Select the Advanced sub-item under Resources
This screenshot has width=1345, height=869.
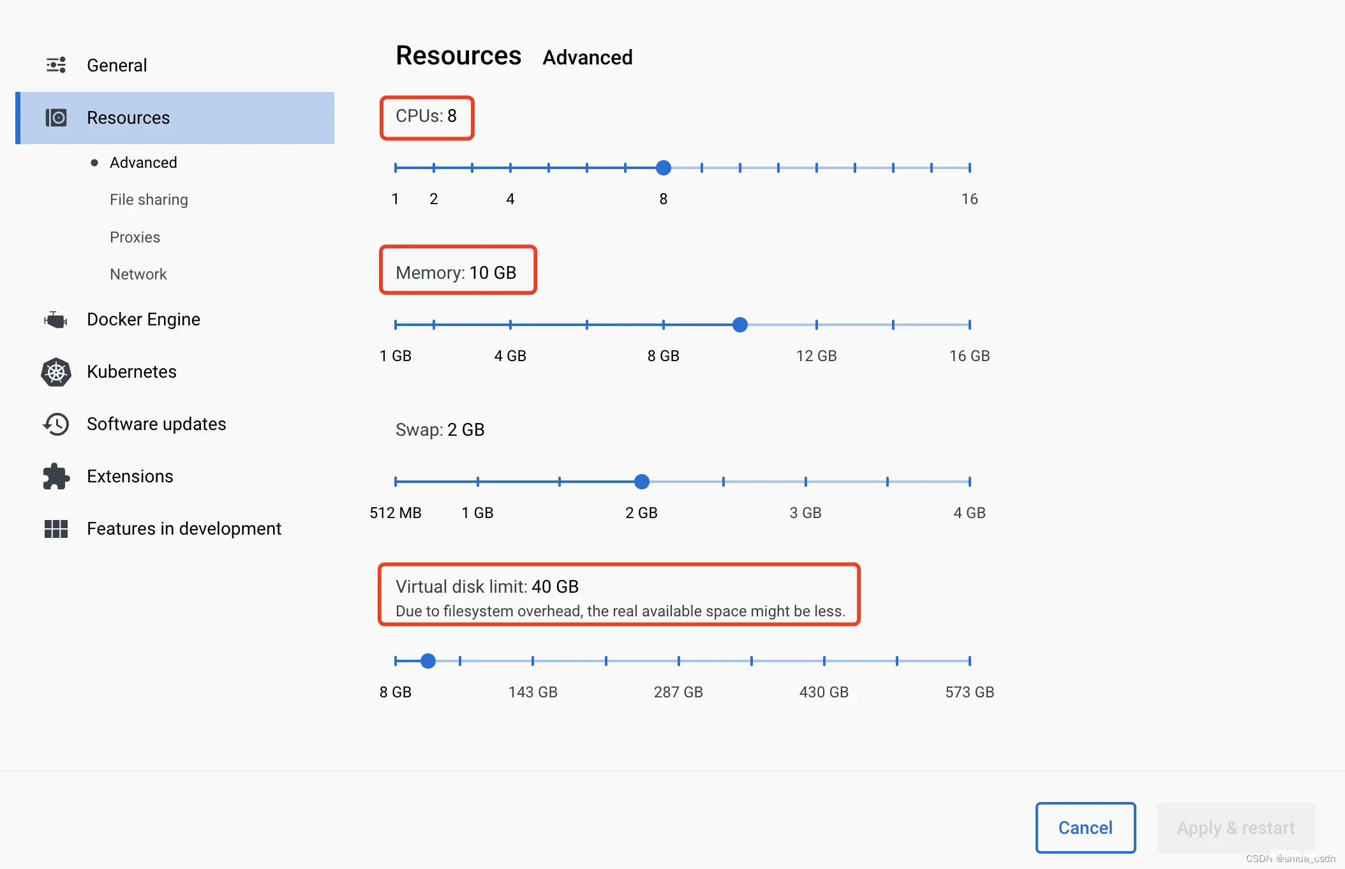[x=144, y=163]
